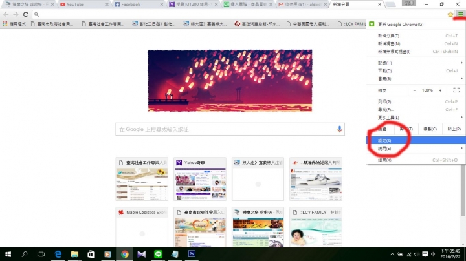Screen dimensions: 466x261
Task: Click the forward navigation arrow
Action: tap(16, 14)
